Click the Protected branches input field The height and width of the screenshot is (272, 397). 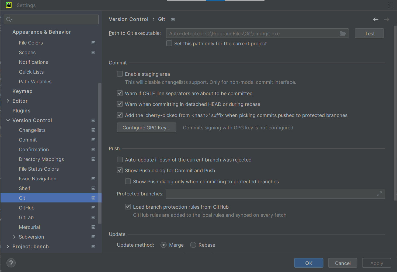tap(275, 194)
